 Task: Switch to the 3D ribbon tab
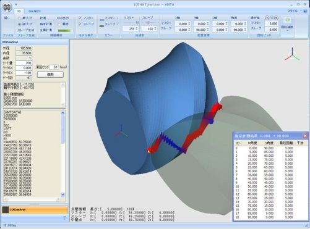pos(19,11)
